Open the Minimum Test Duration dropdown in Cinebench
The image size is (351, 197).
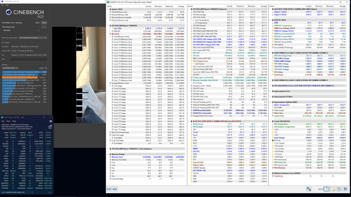[x=33, y=38]
